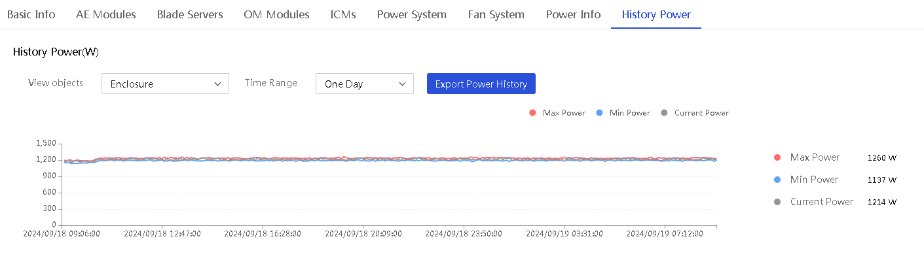Click the 2024/09/19 03:31:00 axis label
Screen dimensions: 924x258
[x=565, y=233]
